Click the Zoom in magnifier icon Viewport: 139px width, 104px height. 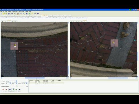tap(21, 14)
